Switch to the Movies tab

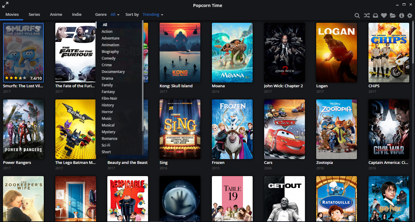[x=12, y=14]
